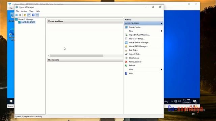Click the LATITUDE-E5450 server icon in tree
This screenshot has width=216, height=121.
[20, 22]
